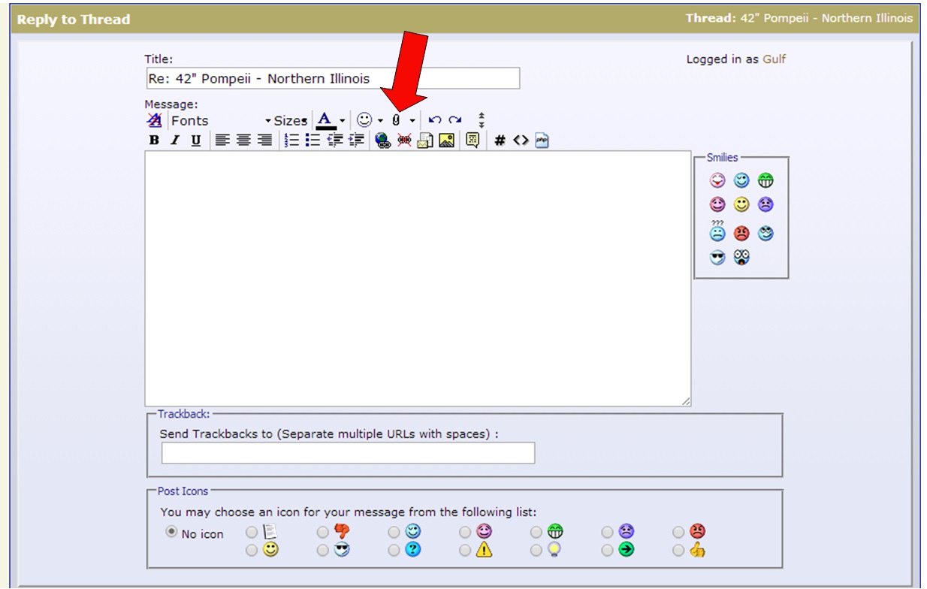The height and width of the screenshot is (589, 927).
Task: Click the Insert Image icon
Action: coord(446,140)
